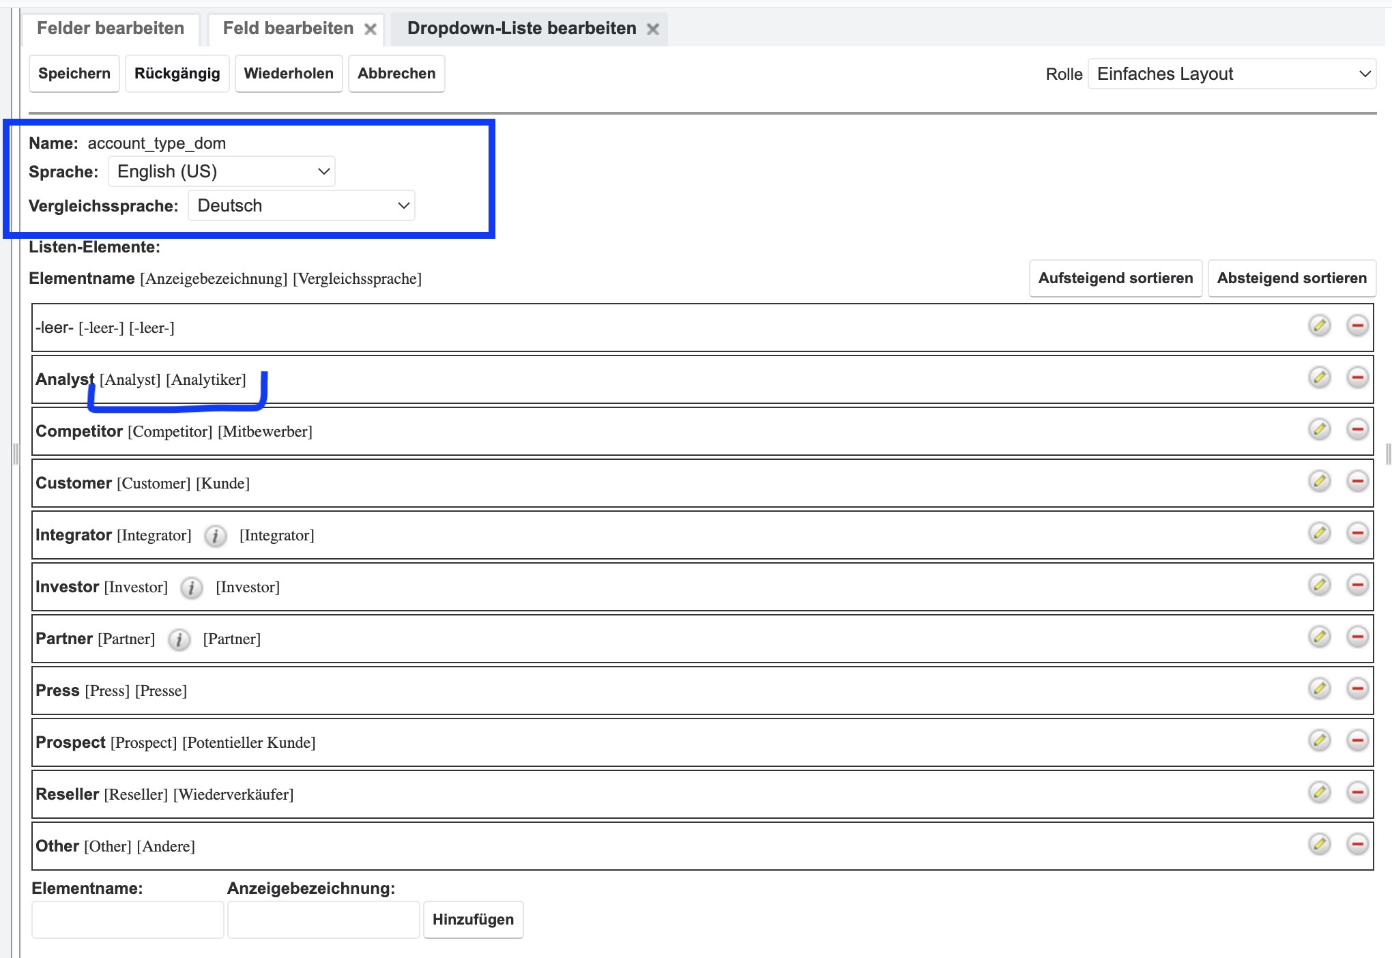Viewport: 1392px width, 958px height.
Task: Click the Speichern button
Action: click(x=74, y=74)
